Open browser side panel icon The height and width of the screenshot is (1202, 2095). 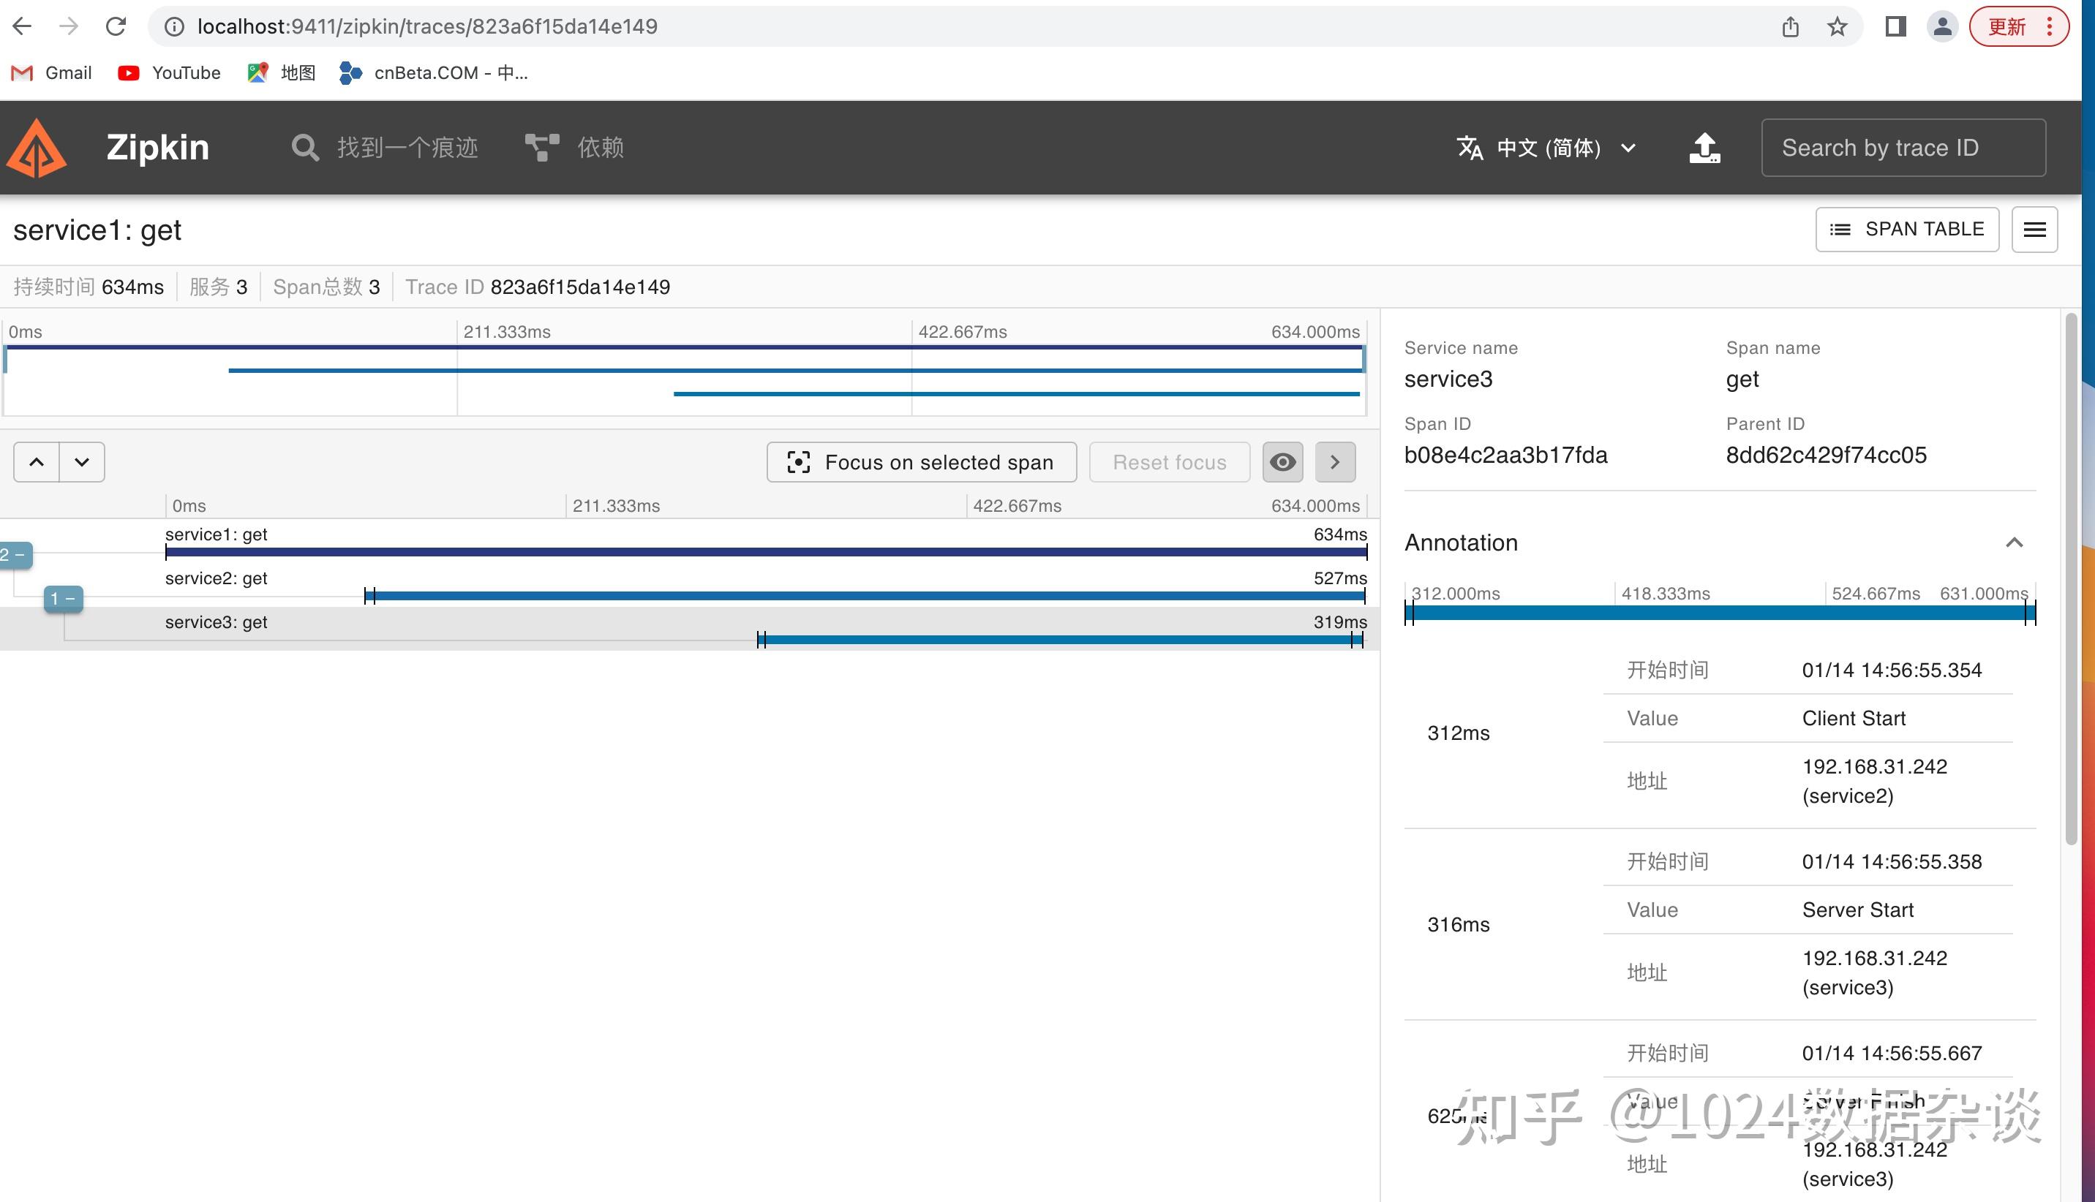pos(1895,27)
